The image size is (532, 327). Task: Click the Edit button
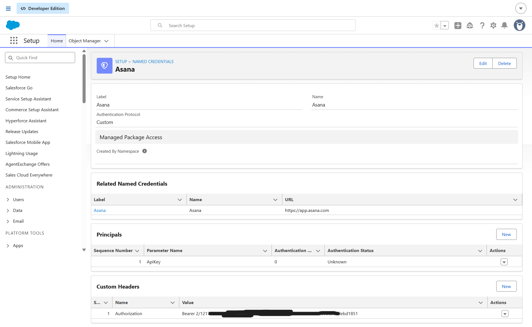coord(483,63)
